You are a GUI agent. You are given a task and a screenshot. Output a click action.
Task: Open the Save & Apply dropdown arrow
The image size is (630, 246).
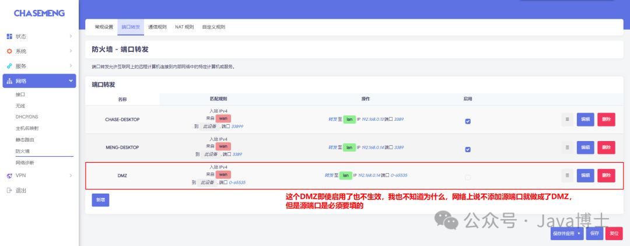[x=579, y=233]
